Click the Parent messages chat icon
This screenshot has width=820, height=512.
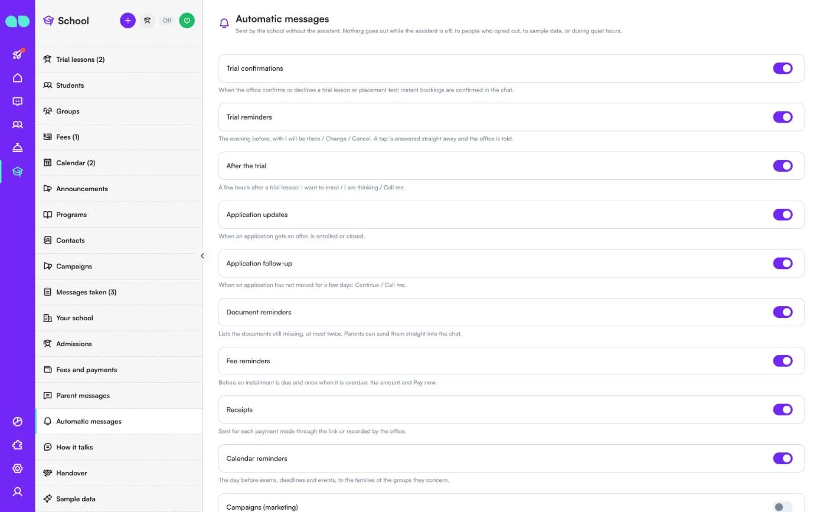(48, 396)
